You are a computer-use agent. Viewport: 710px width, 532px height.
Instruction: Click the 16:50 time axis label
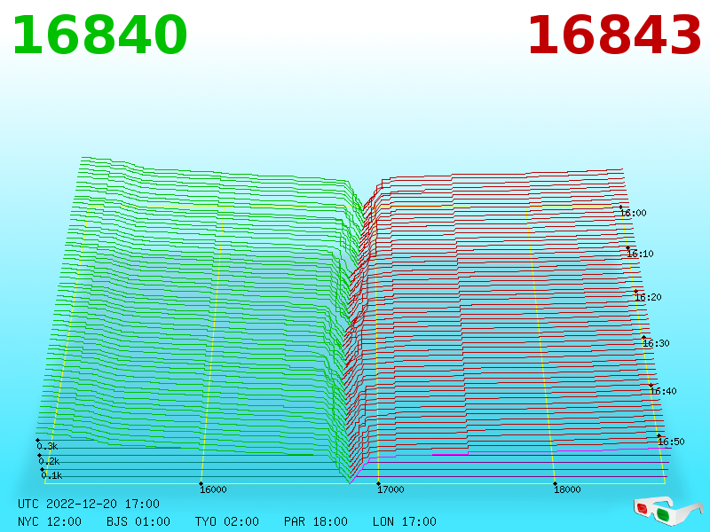coord(671,442)
